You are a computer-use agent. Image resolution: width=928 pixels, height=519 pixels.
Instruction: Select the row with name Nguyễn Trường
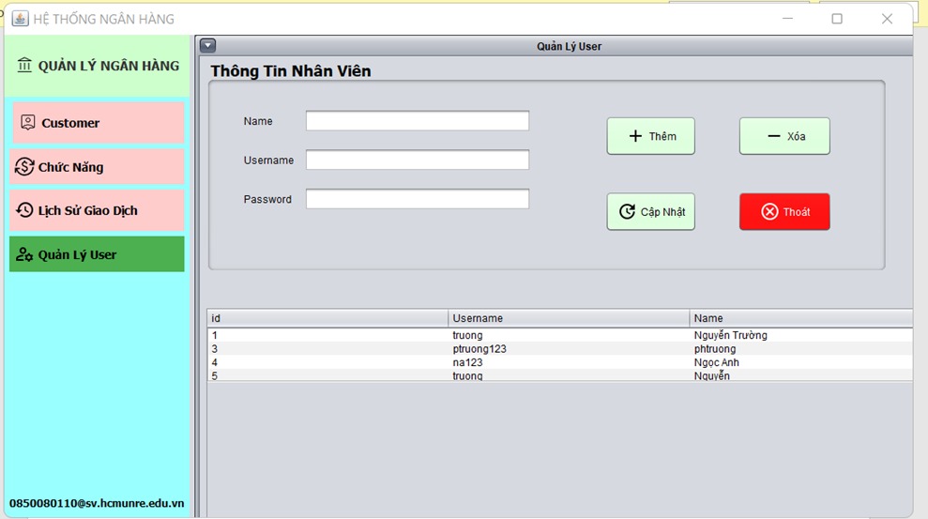[x=560, y=335]
